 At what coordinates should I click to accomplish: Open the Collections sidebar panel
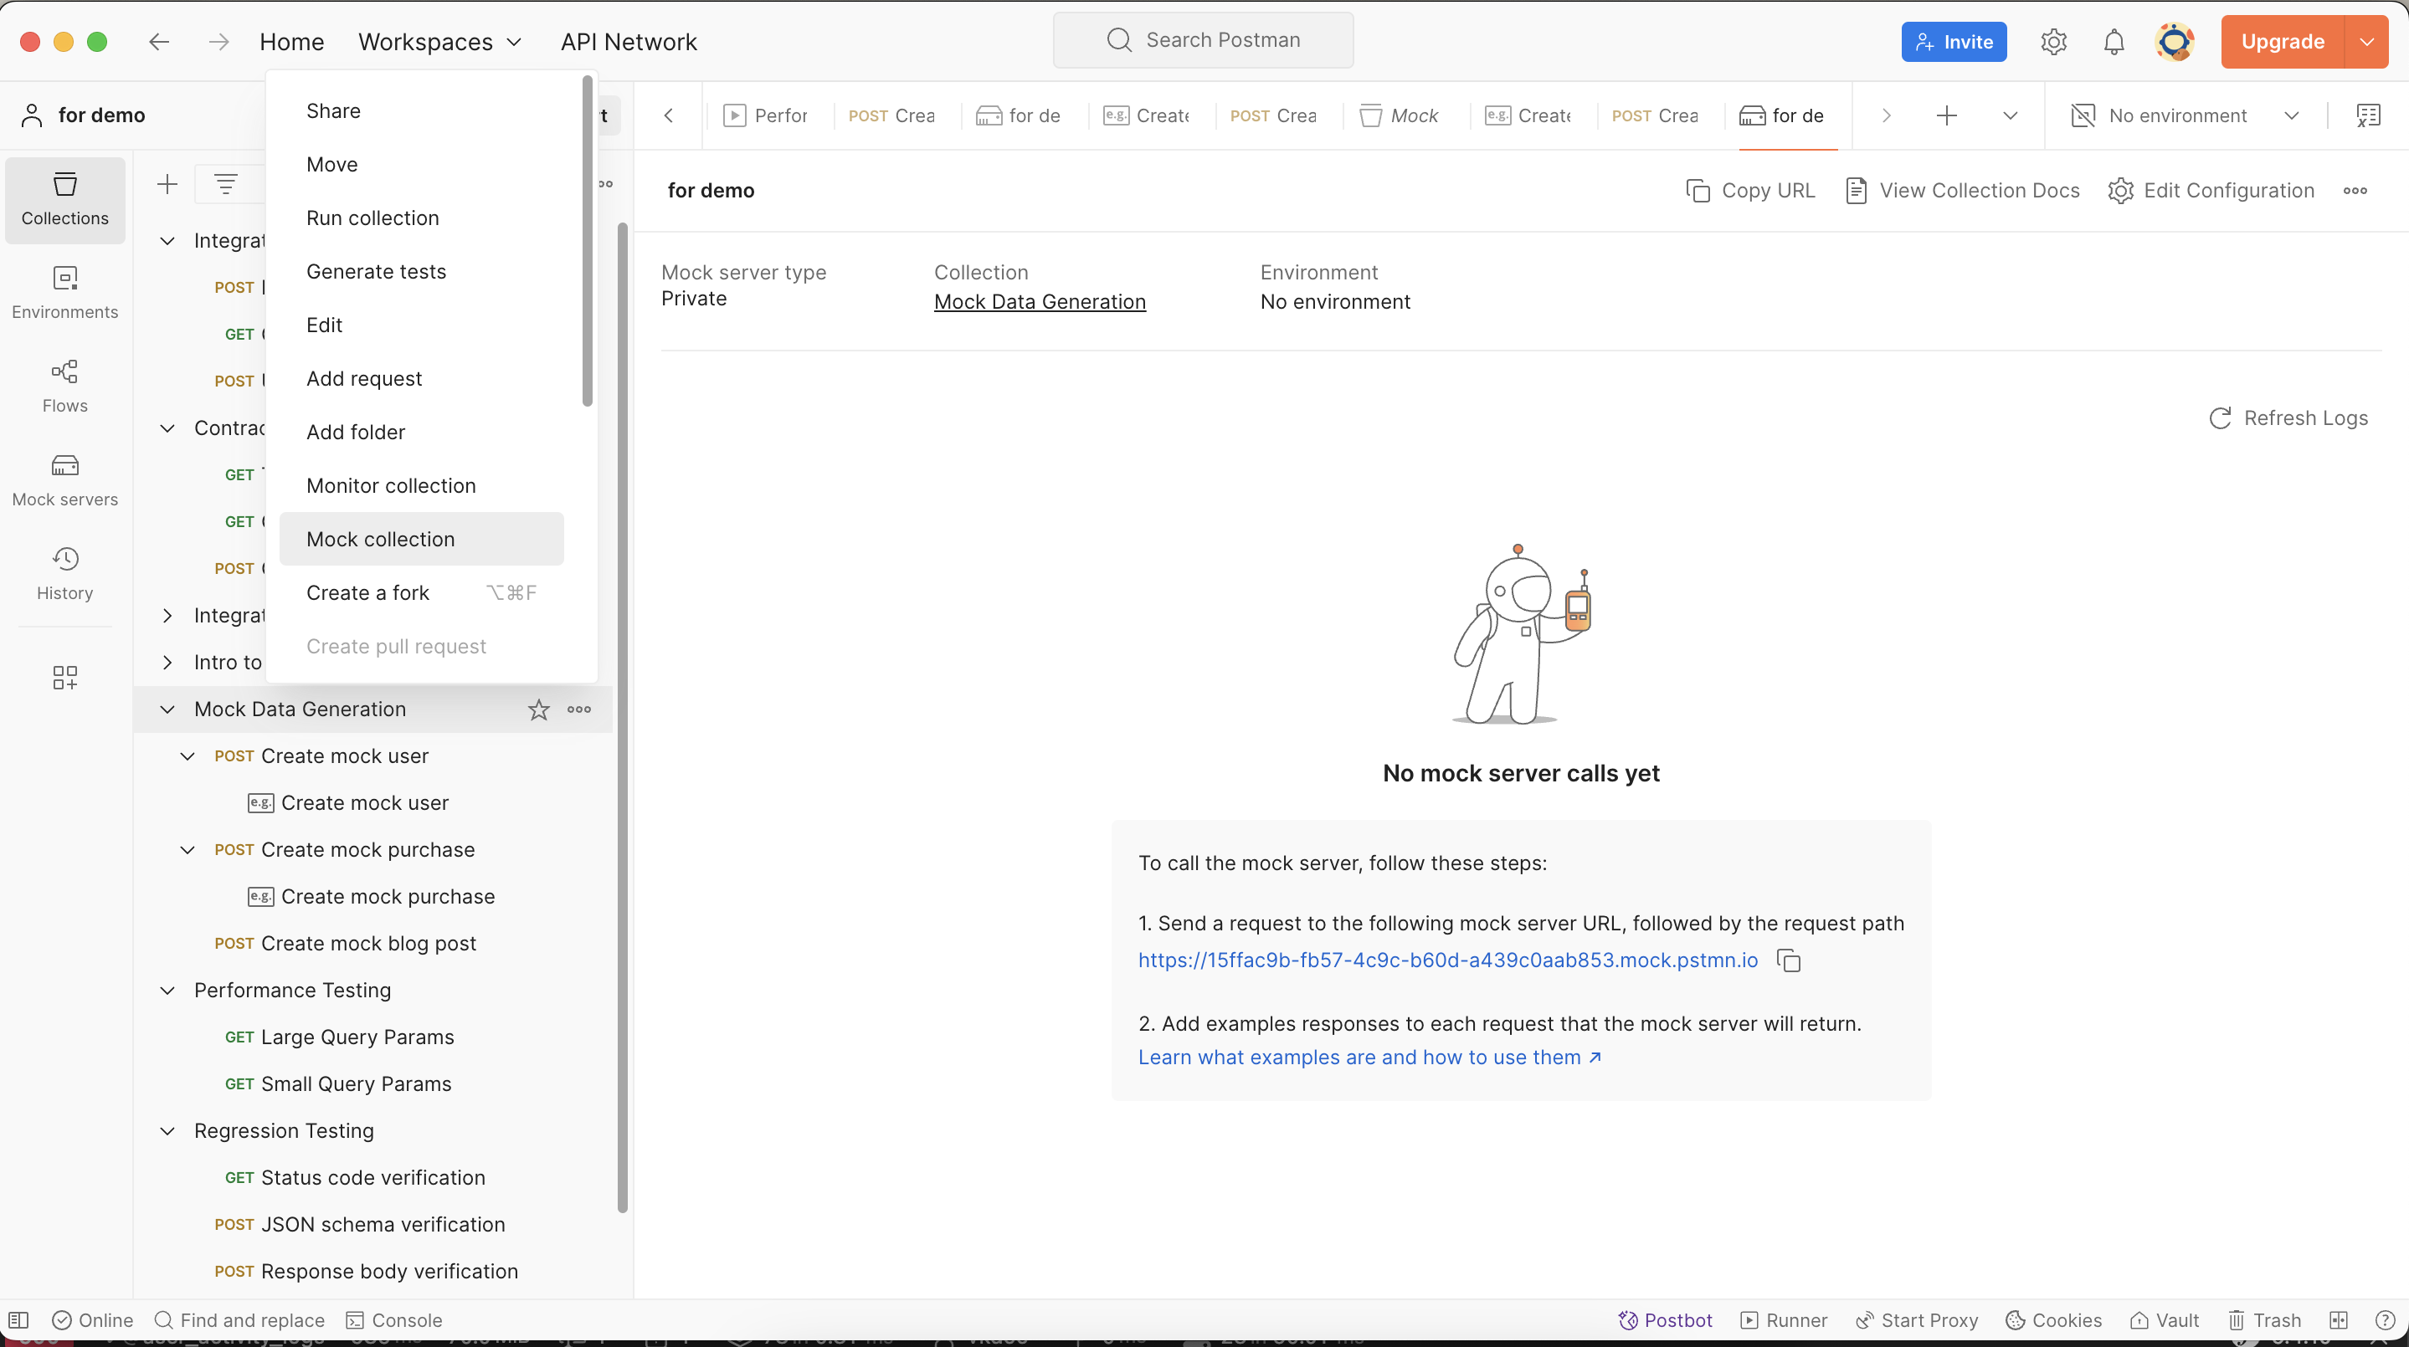pyautogui.click(x=64, y=200)
